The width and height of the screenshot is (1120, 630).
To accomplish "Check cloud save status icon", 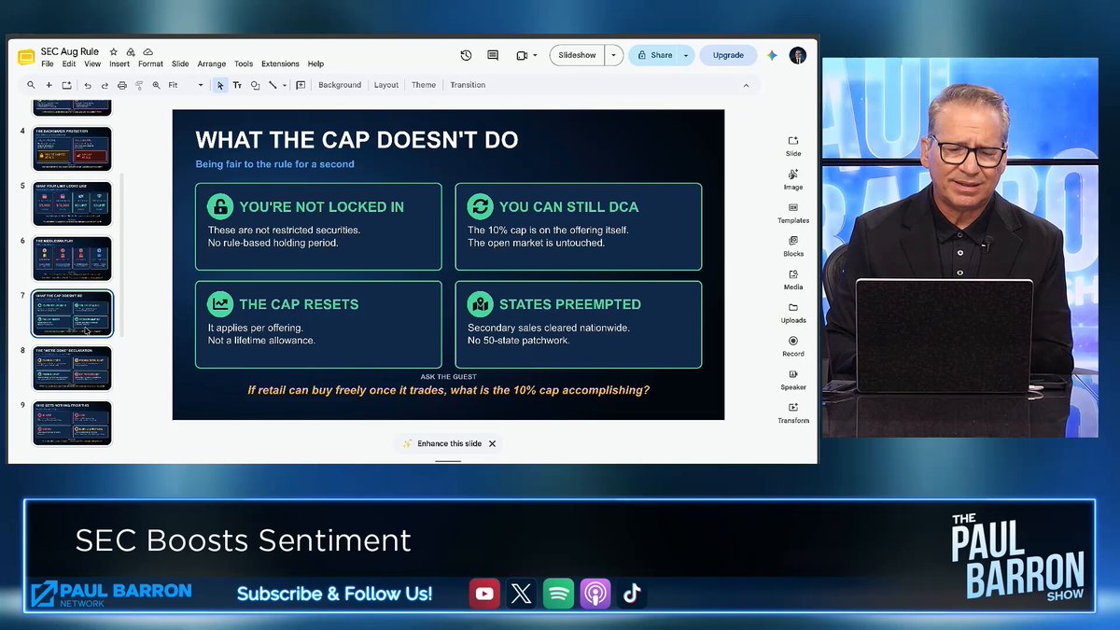I will (148, 51).
